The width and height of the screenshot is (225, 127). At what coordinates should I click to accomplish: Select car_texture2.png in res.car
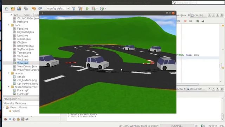tap(27, 84)
